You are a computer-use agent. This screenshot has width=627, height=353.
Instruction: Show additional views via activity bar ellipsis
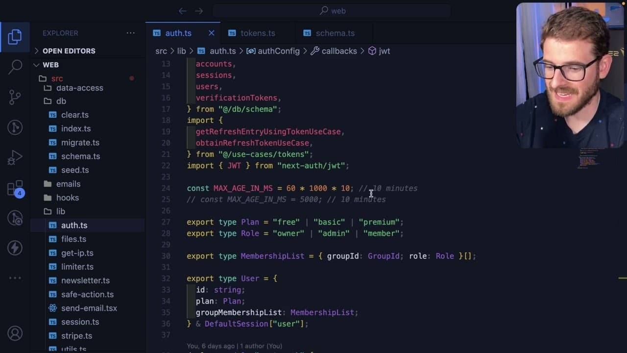point(15,278)
